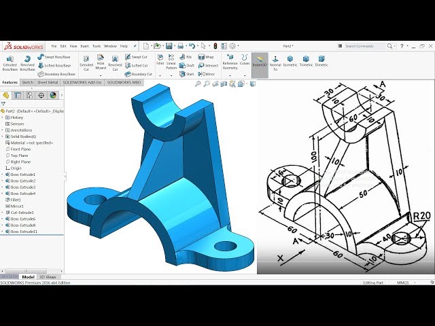435x326 pixels.
Task: Select the Draft tool
Action: click(186, 65)
